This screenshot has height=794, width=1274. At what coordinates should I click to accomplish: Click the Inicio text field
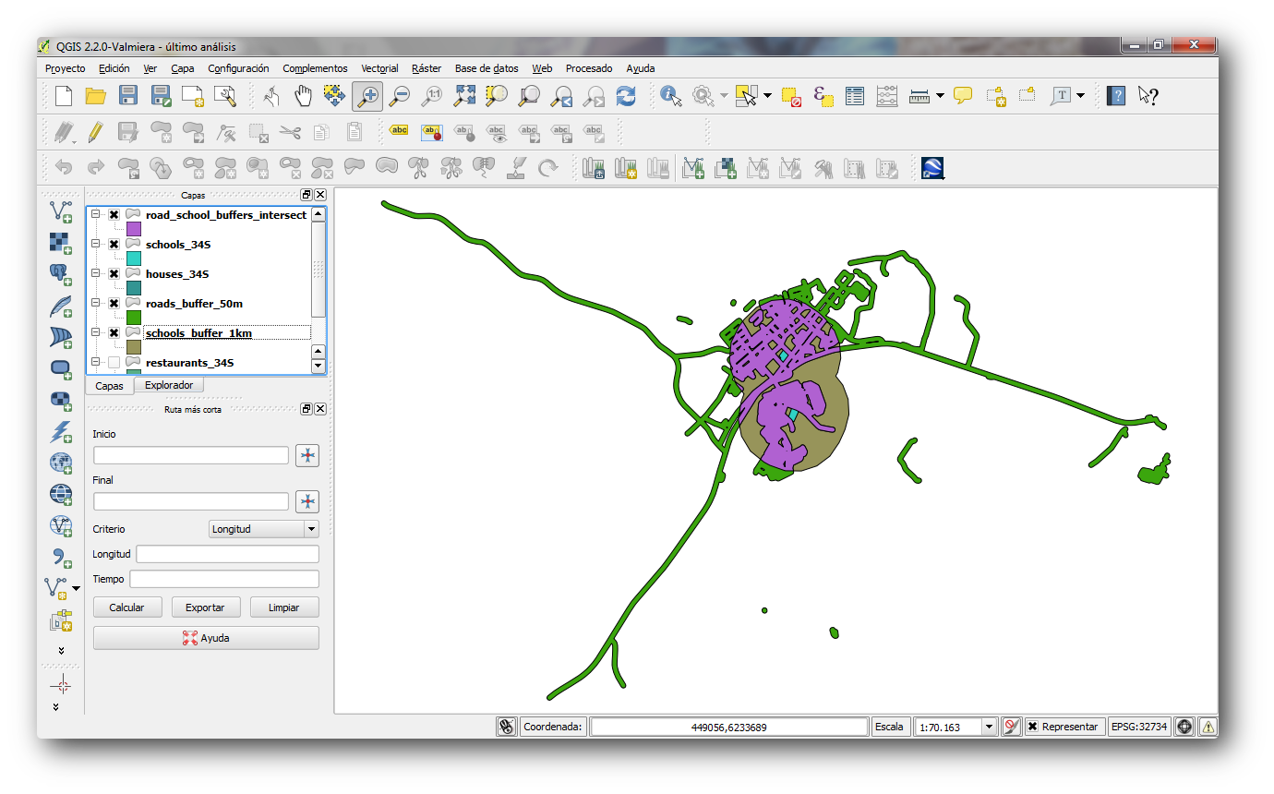click(191, 455)
